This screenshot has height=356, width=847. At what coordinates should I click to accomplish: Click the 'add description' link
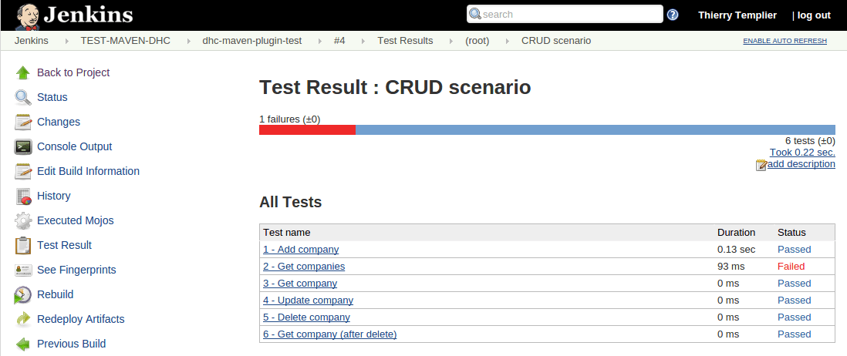click(x=801, y=164)
